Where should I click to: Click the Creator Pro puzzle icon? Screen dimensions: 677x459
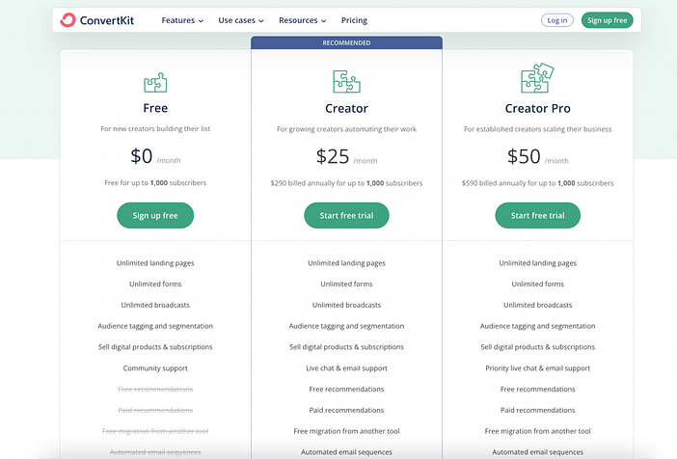tap(537, 78)
